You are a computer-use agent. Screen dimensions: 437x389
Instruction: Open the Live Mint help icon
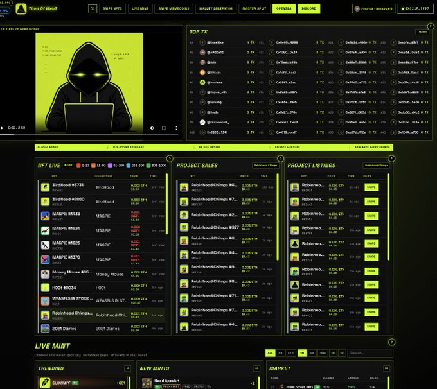(x=391, y=342)
